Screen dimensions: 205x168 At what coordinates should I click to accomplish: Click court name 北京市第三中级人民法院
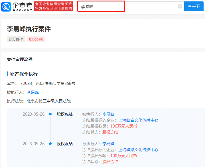49,101
